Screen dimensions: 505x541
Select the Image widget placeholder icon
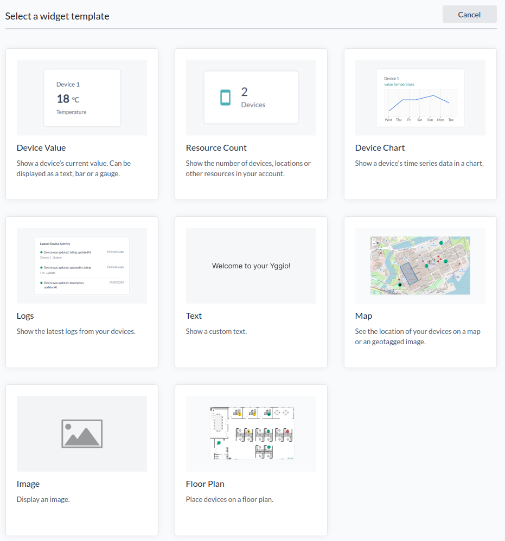(82, 434)
